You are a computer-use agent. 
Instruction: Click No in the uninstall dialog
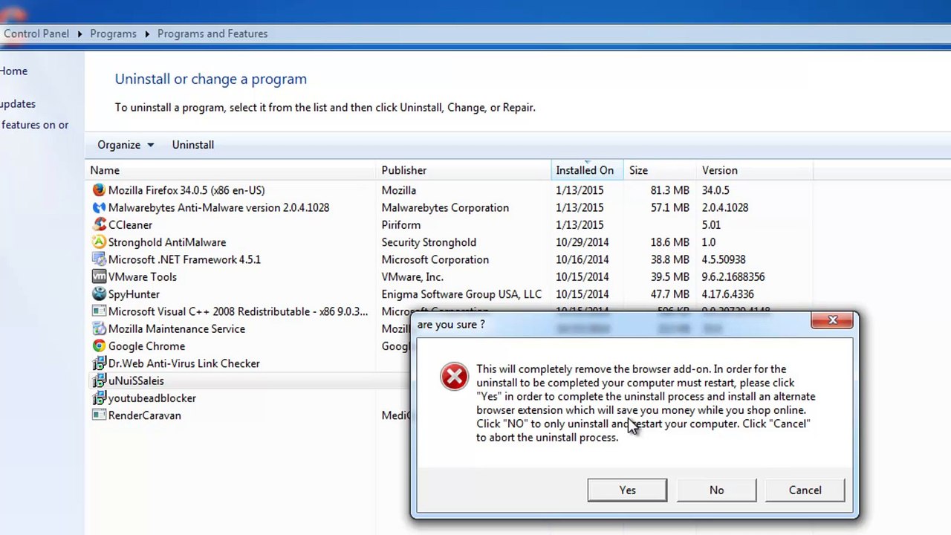pyautogui.click(x=716, y=490)
